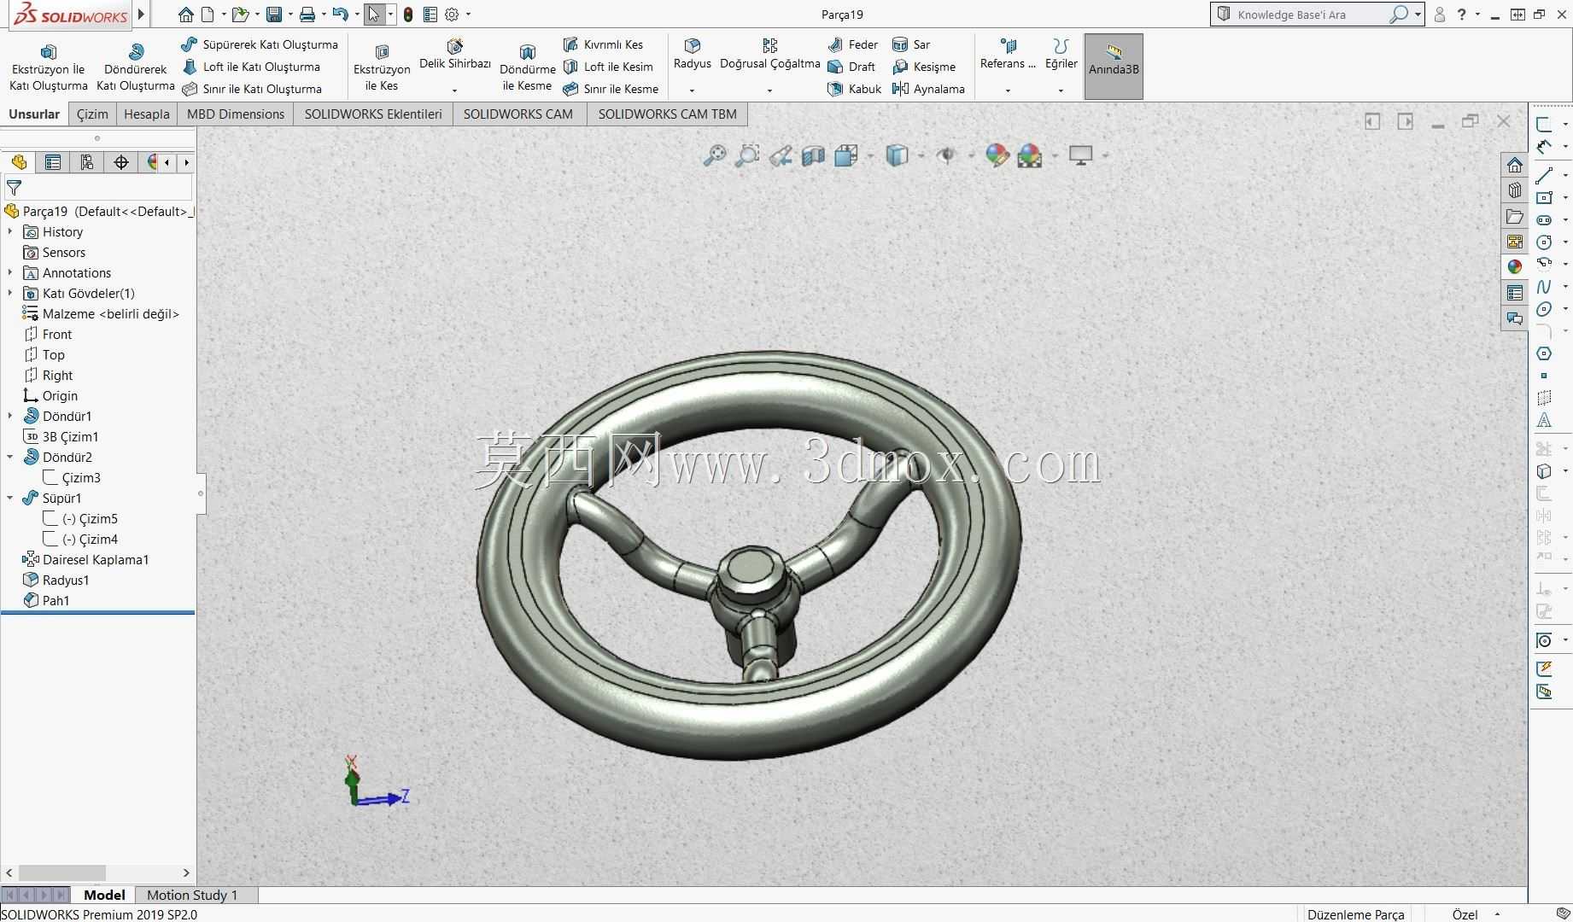Viewport: 1573px width, 922px height.
Task: Expand the History node
Action: tap(10, 232)
